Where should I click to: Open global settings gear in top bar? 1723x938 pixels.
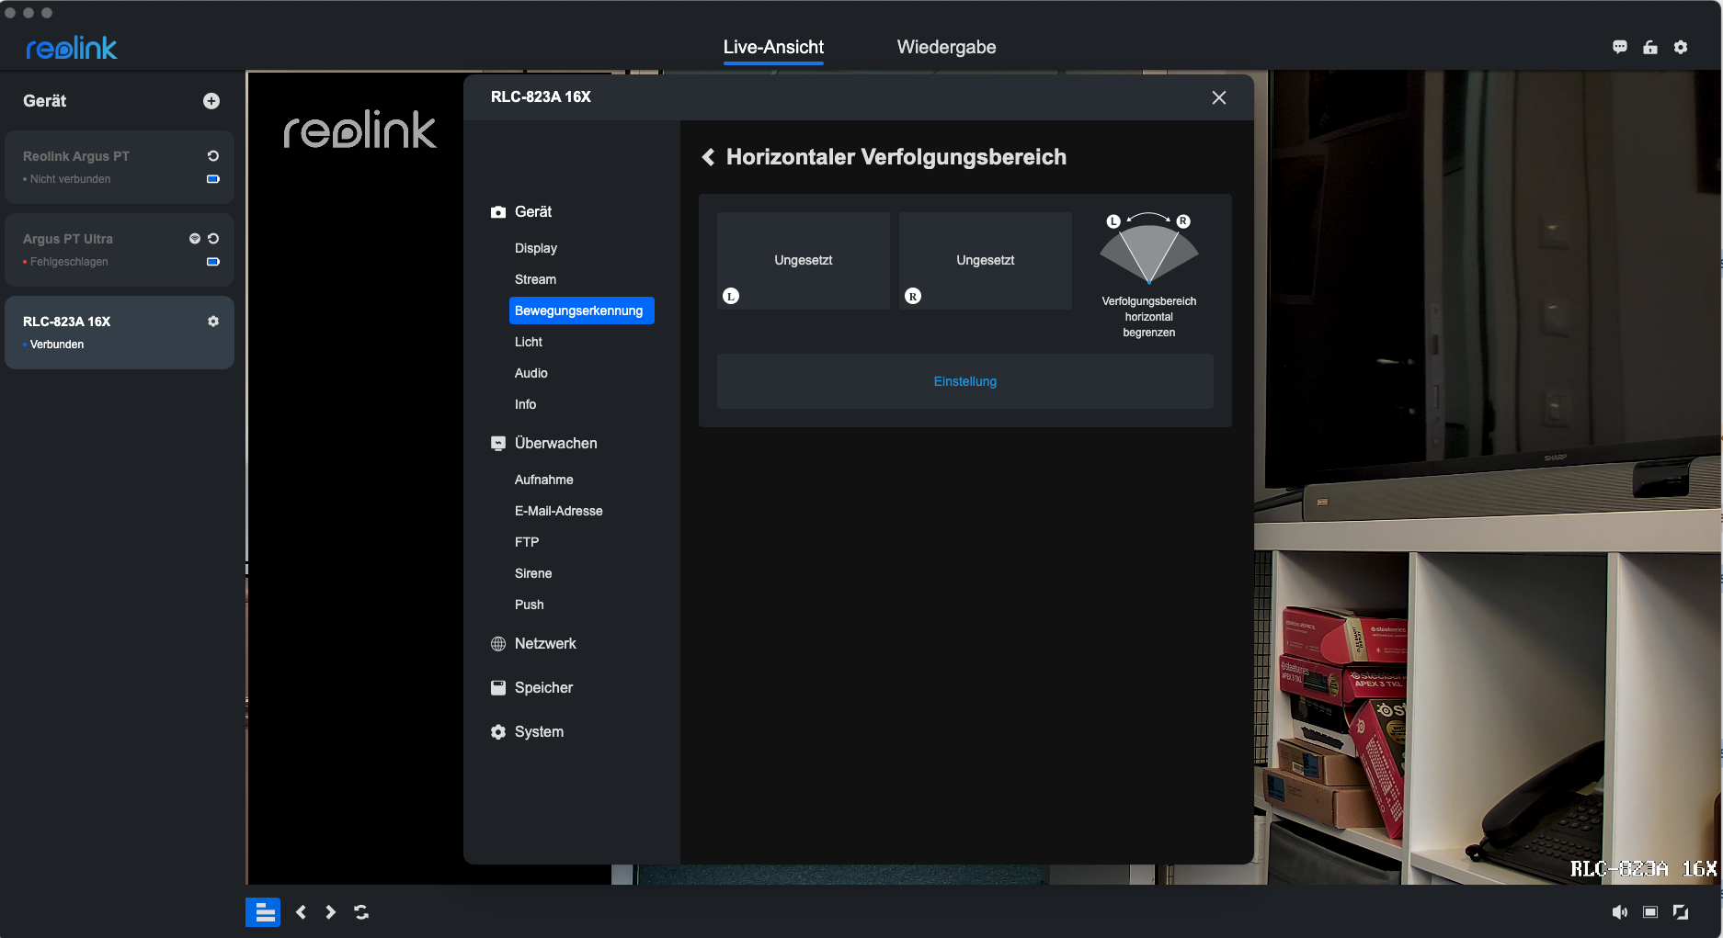coord(1681,47)
